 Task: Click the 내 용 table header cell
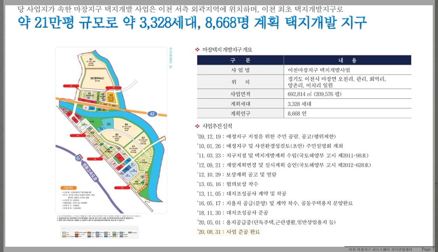(x=348, y=60)
